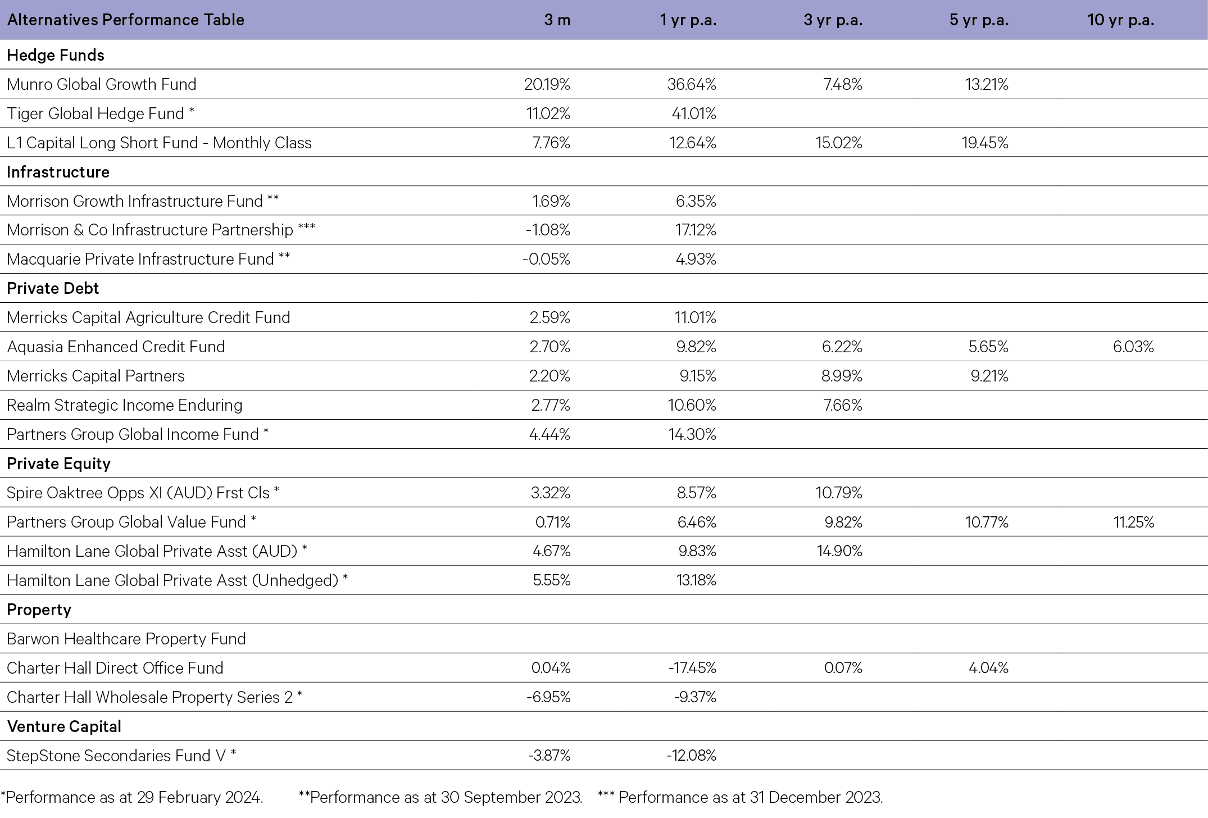Select the 20.19% value for Munro
The height and width of the screenshot is (818, 1208).
[547, 84]
